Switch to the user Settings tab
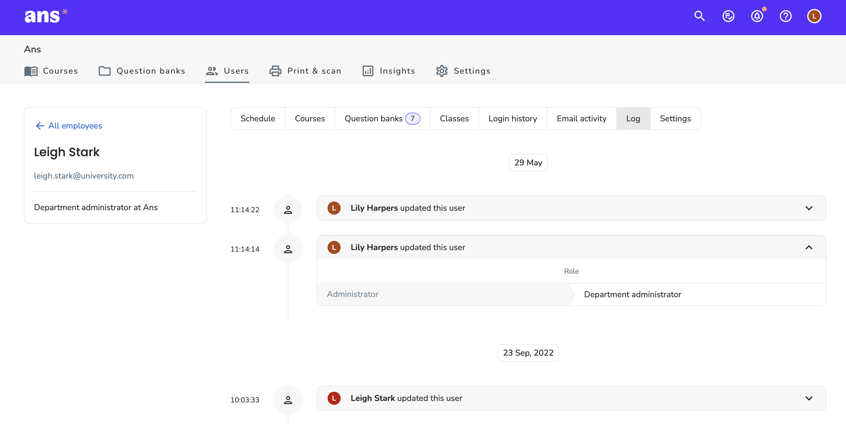846x440 pixels. (675, 118)
